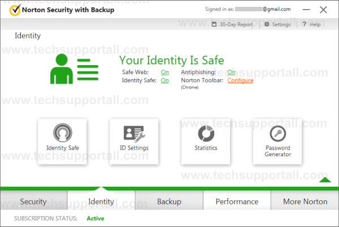339x227 pixels.
Task: Click the signed-in gmail account text
Action: pyautogui.click(x=263, y=9)
